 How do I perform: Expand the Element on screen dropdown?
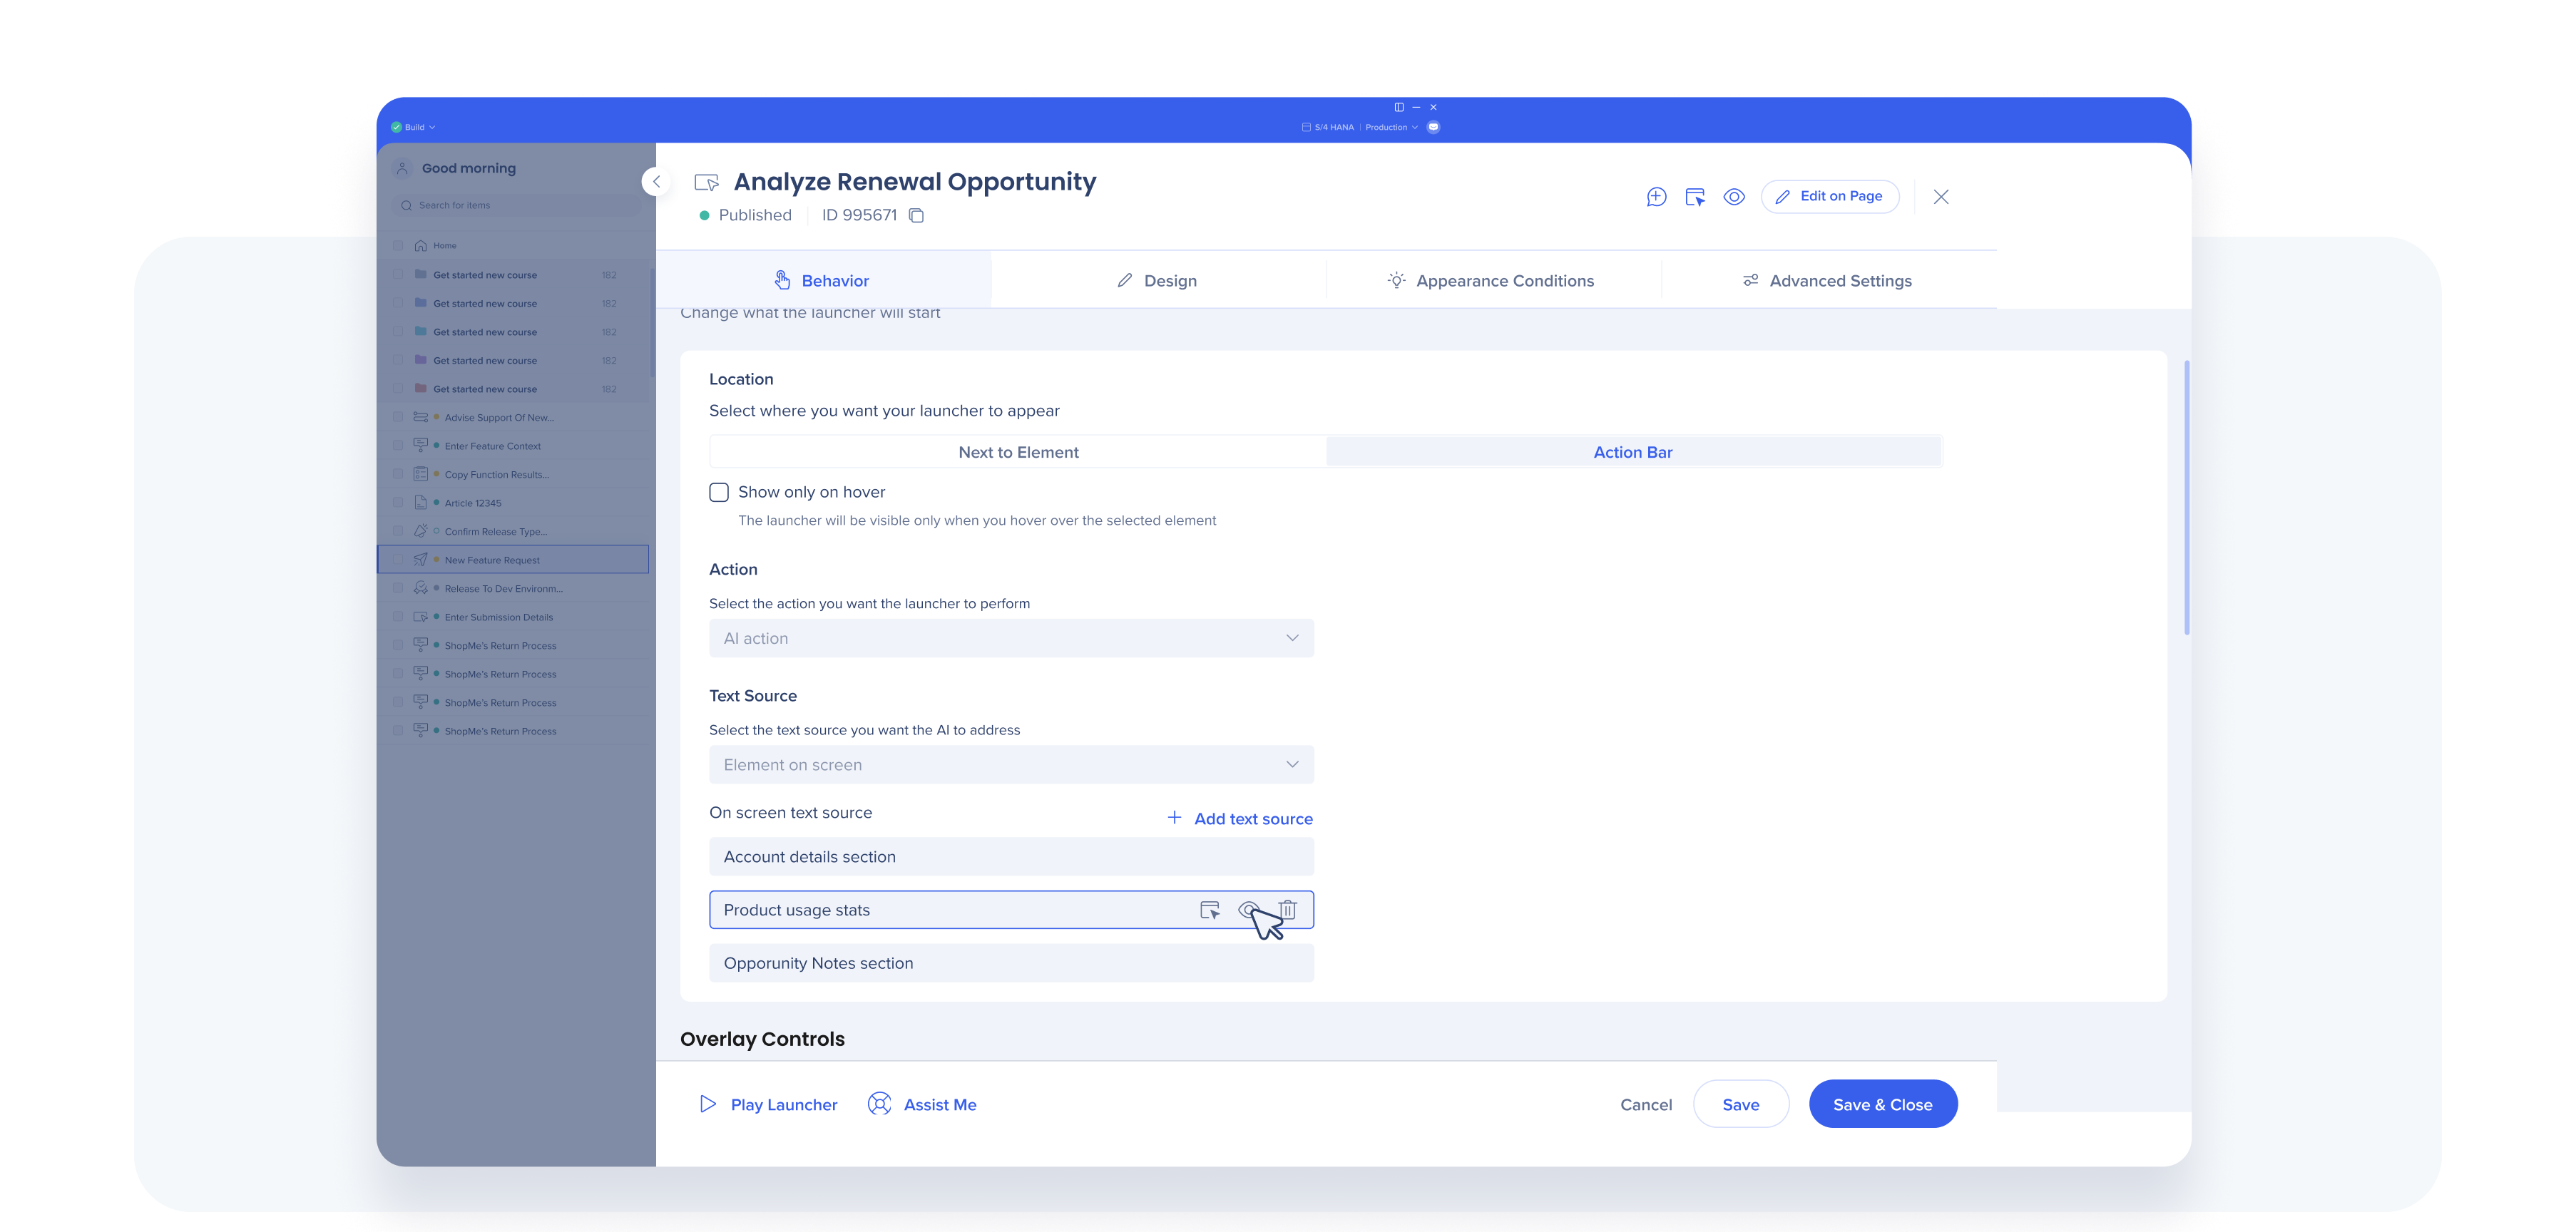[x=1011, y=765]
